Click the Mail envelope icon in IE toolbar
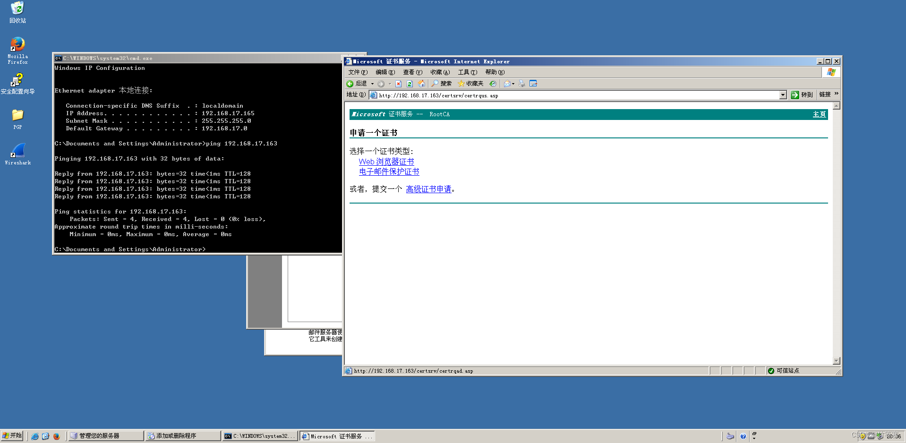Viewport: 906px width, 443px height. coord(507,84)
